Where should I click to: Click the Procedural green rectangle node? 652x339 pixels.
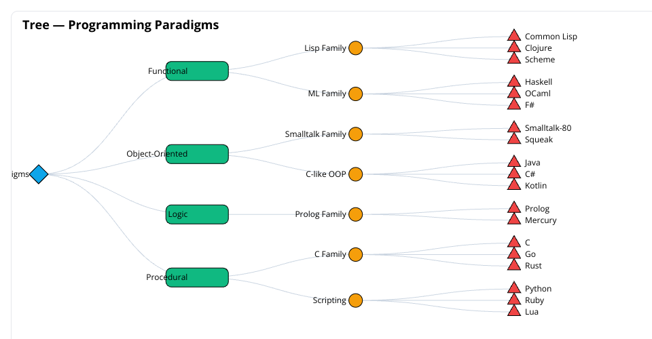point(197,277)
